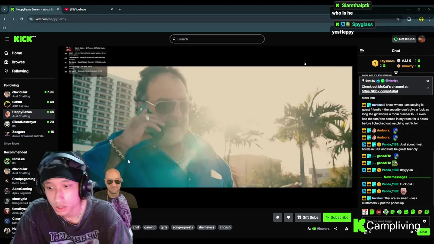
Task: Select the girls tag
Action: 164,227
